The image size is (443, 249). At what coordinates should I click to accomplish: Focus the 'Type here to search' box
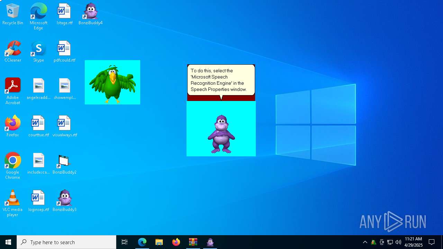pos(66,242)
